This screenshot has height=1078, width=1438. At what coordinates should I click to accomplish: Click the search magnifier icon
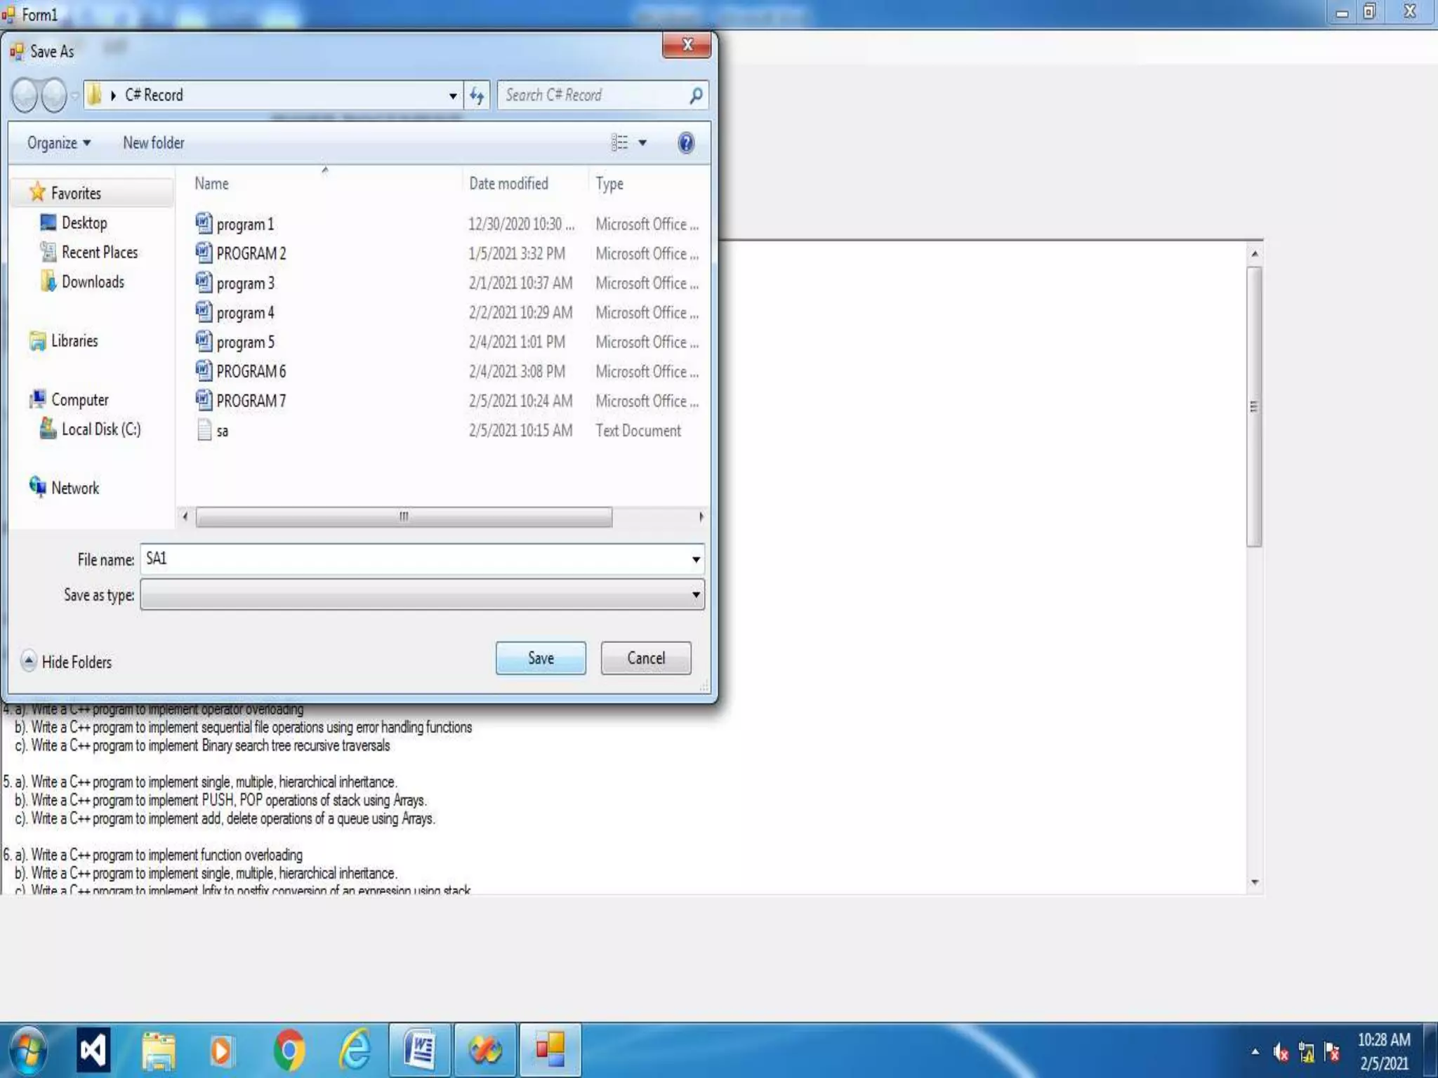coord(695,95)
